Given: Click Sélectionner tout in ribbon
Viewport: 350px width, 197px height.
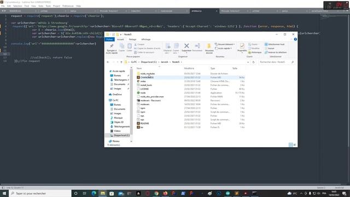Looking at the screenshot, I should point(275,44).
